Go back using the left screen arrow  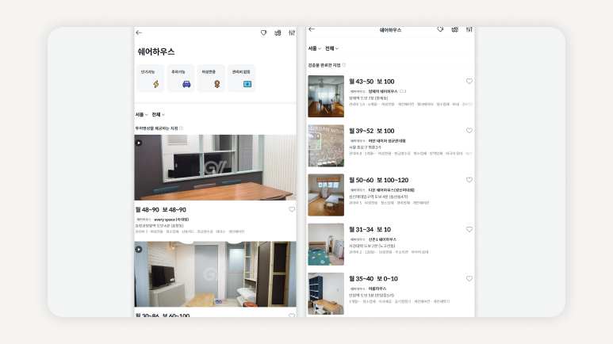click(139, 32)
